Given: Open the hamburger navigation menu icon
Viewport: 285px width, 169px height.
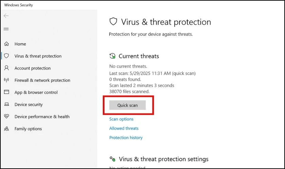Looking at the screenshot, I should pos(6,29).
